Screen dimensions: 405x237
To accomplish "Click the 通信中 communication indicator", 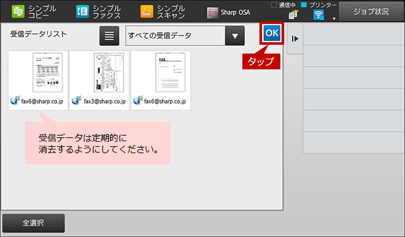I will point(283,5).
